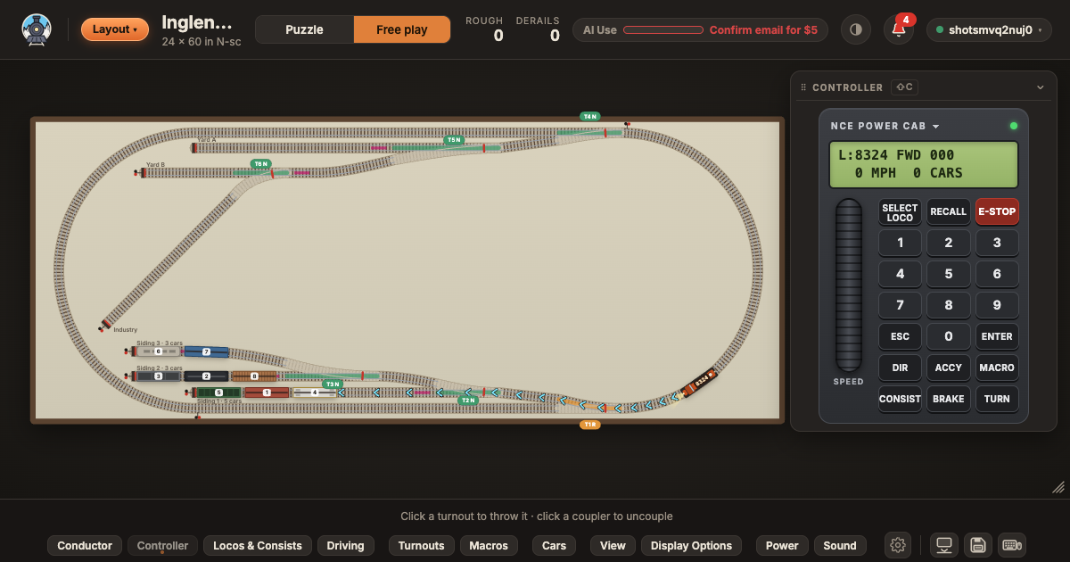The width and height of the screenshot is (1070, 562).
Task: Throw turnout T5 N
Action: [454, 140]
